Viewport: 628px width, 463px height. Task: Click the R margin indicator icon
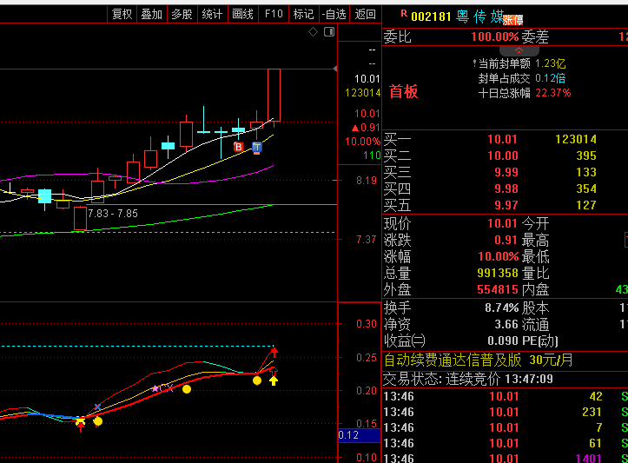(x=404, y=13)
